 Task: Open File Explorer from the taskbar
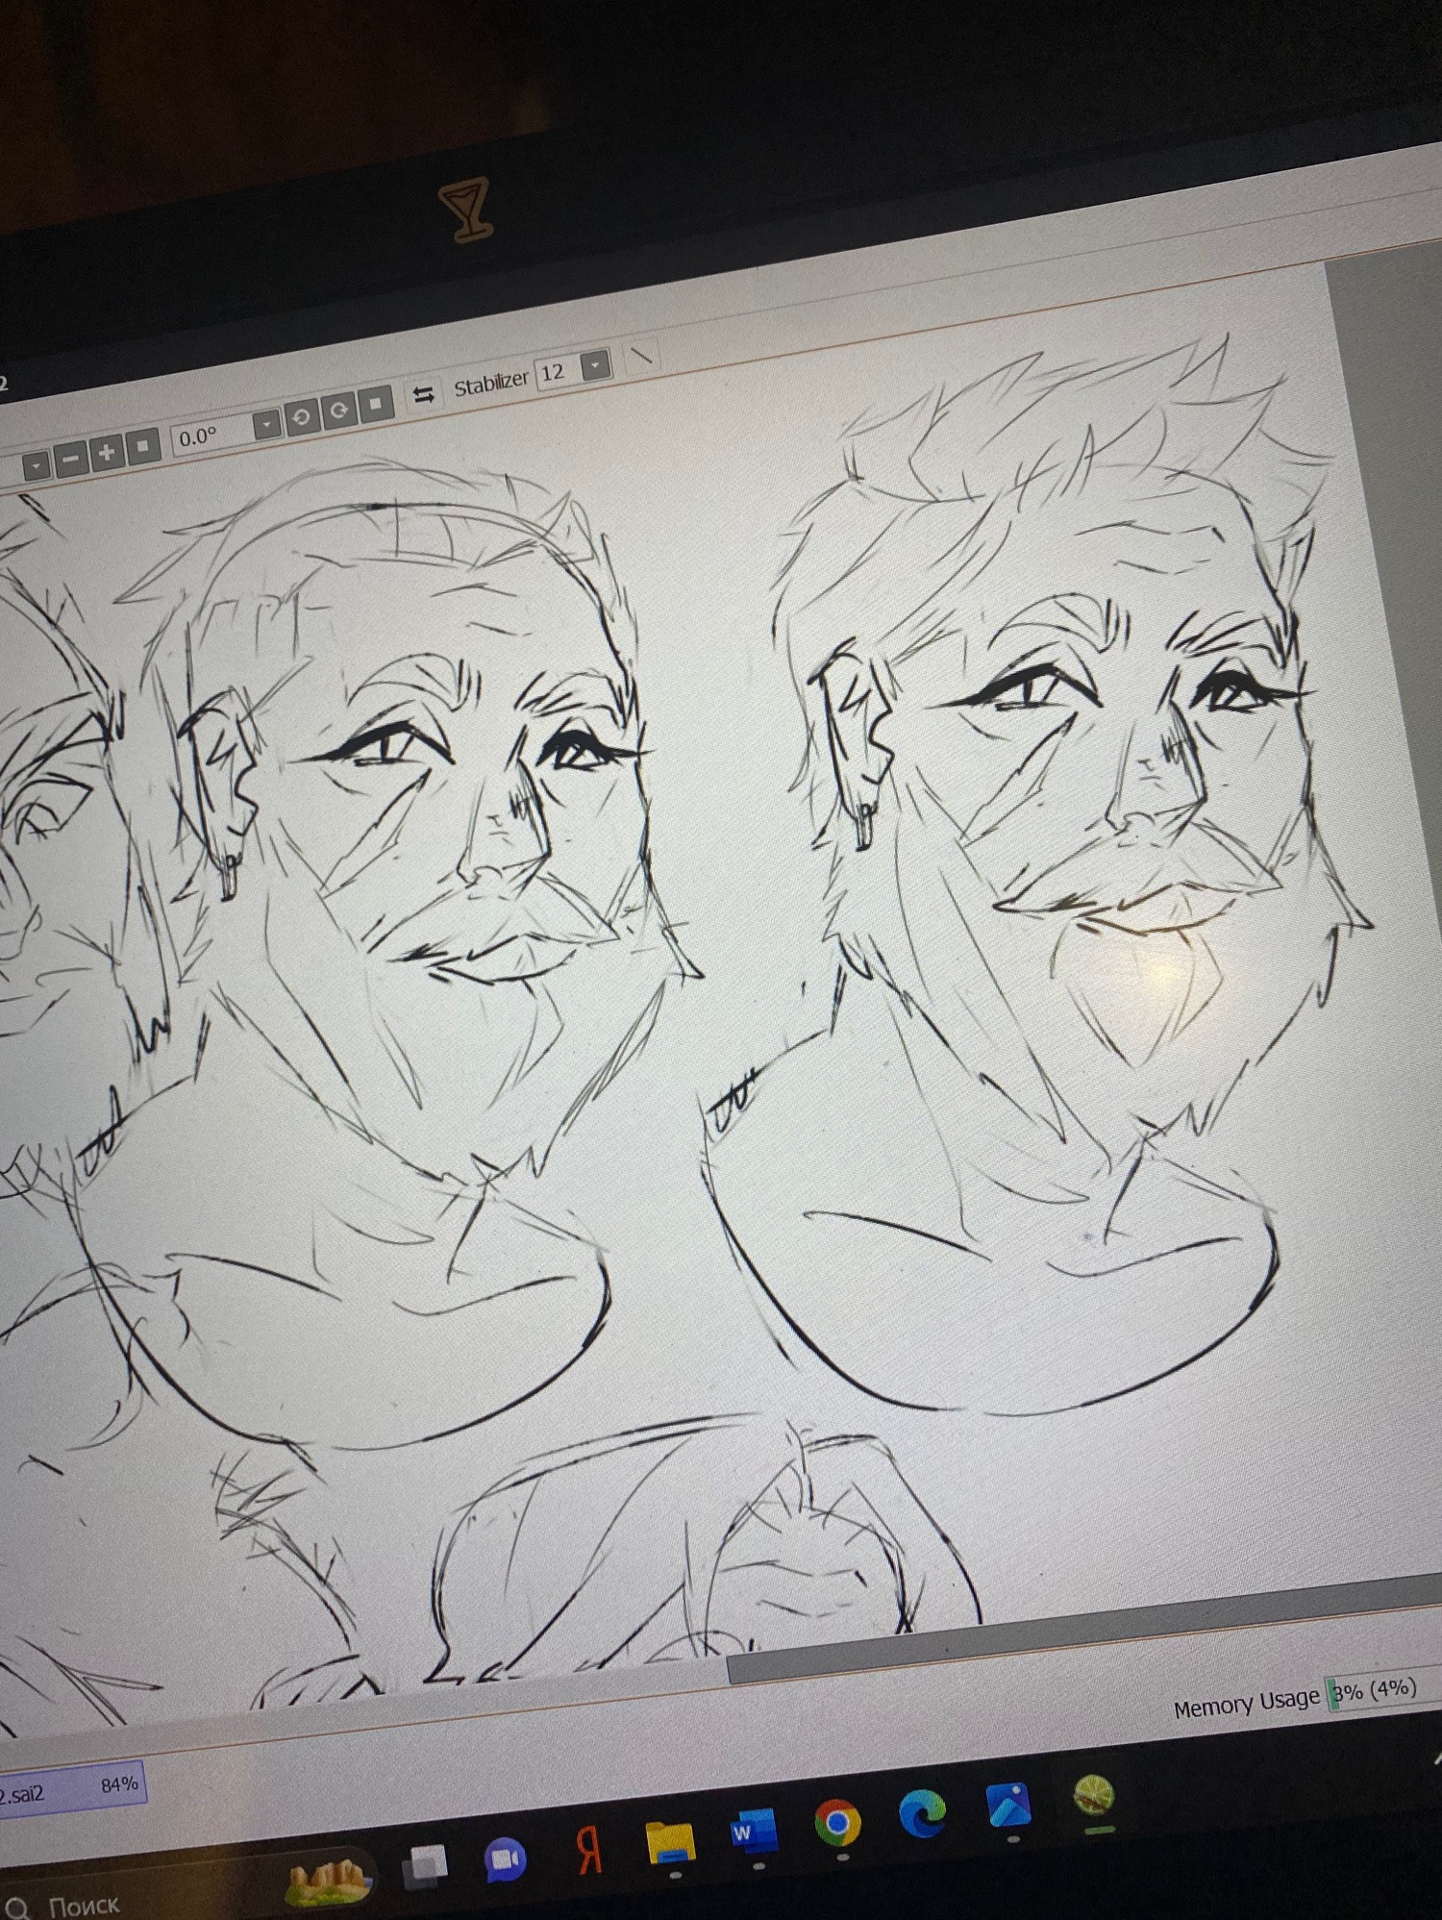[x=671, y=1841]
